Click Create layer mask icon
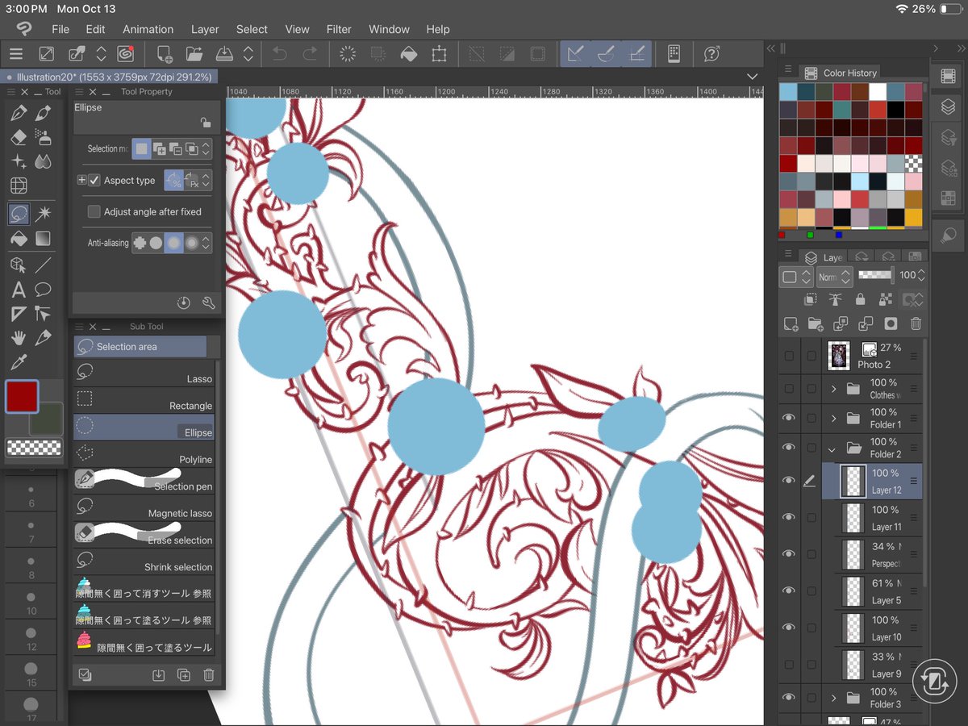The width and height of the screenshot is (968, 726). point(891,323)
